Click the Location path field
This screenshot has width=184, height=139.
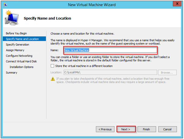(x=110, y=72)
